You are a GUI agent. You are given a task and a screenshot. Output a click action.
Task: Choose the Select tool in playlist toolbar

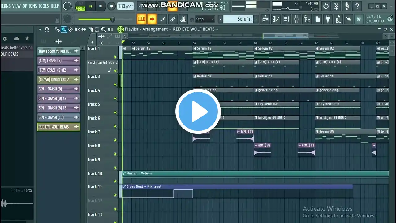97,29
